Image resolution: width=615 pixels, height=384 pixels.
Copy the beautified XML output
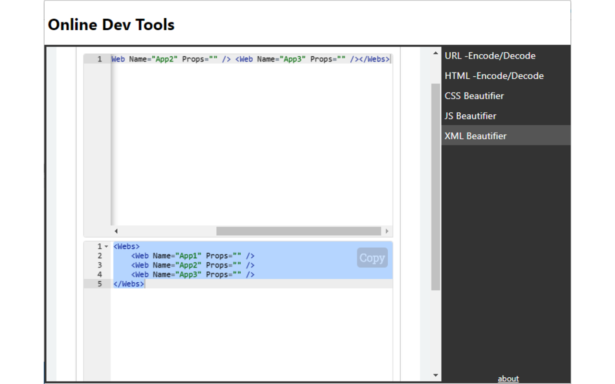(372, 258)
